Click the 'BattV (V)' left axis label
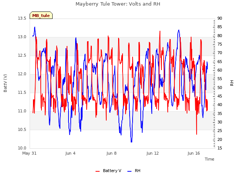 (5, 83)
